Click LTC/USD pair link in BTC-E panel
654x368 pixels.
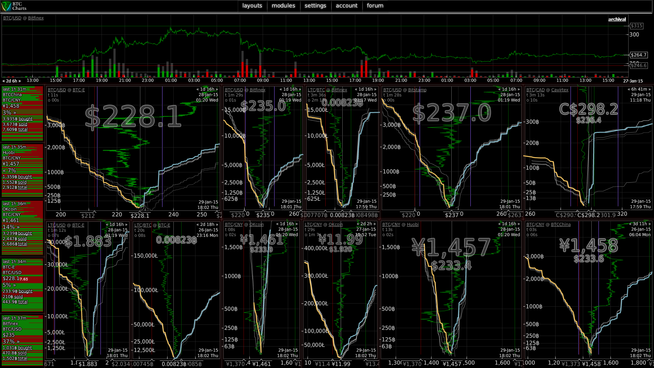(x=57, y=225)
